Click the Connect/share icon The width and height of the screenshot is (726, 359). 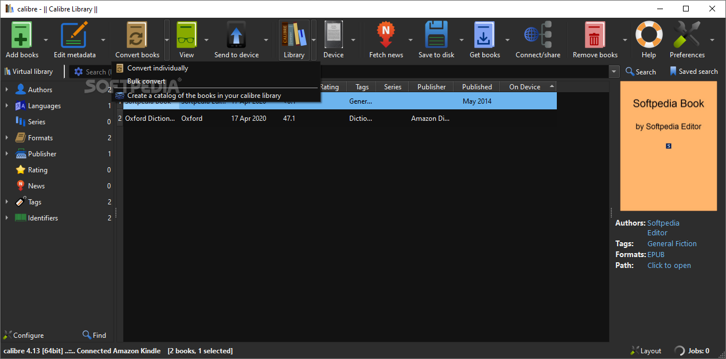[x=538, y=35]
